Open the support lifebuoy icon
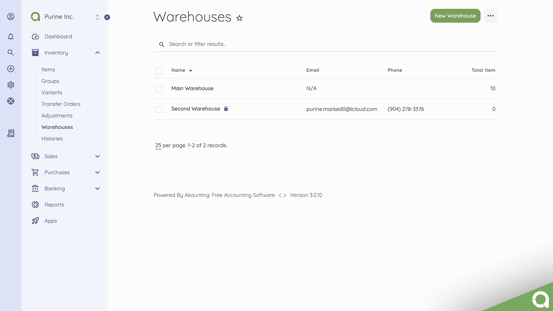Viewport: 553px width, 311px height. click(11, 101)
